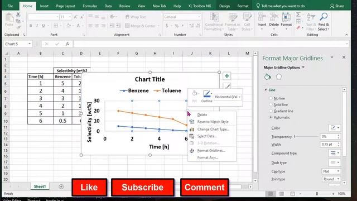The height and width of the screenshot is (201, 357).
Task: Select the Gradient line radio option
Action: click(x=271, y=111)
